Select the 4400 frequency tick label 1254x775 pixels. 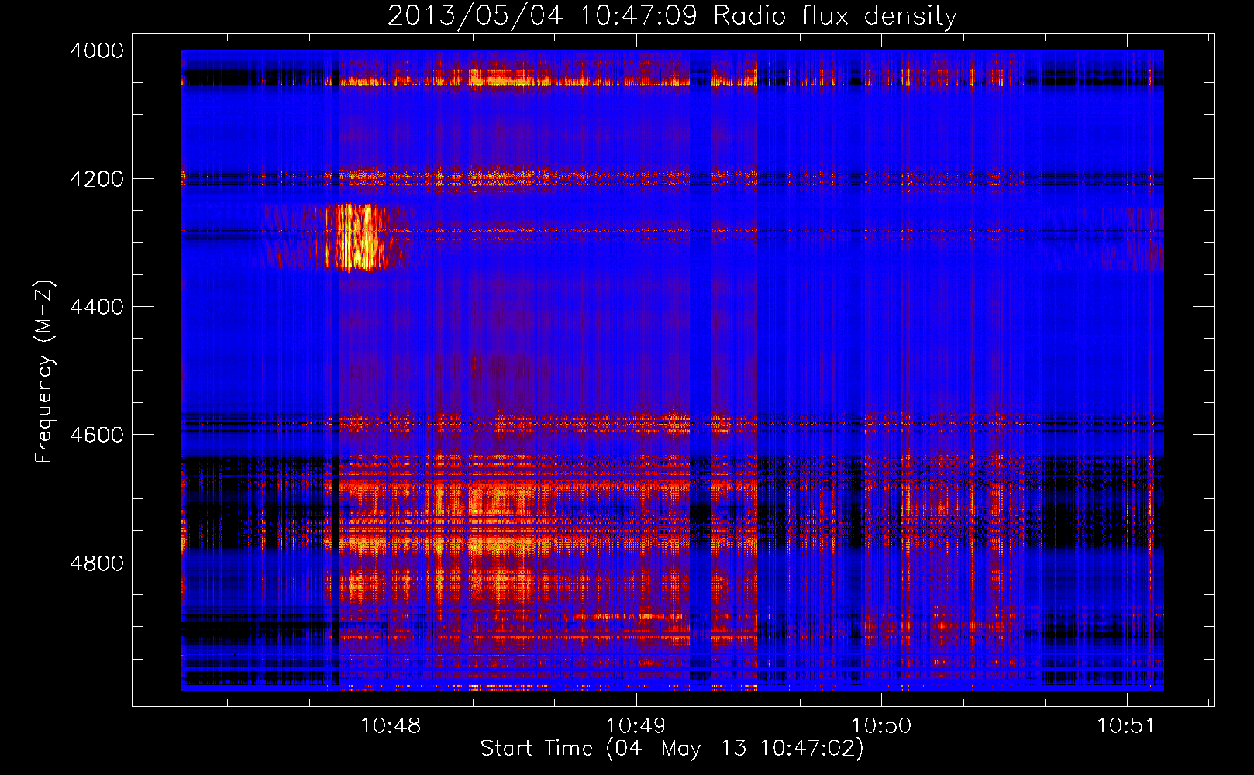click(97, 307)
